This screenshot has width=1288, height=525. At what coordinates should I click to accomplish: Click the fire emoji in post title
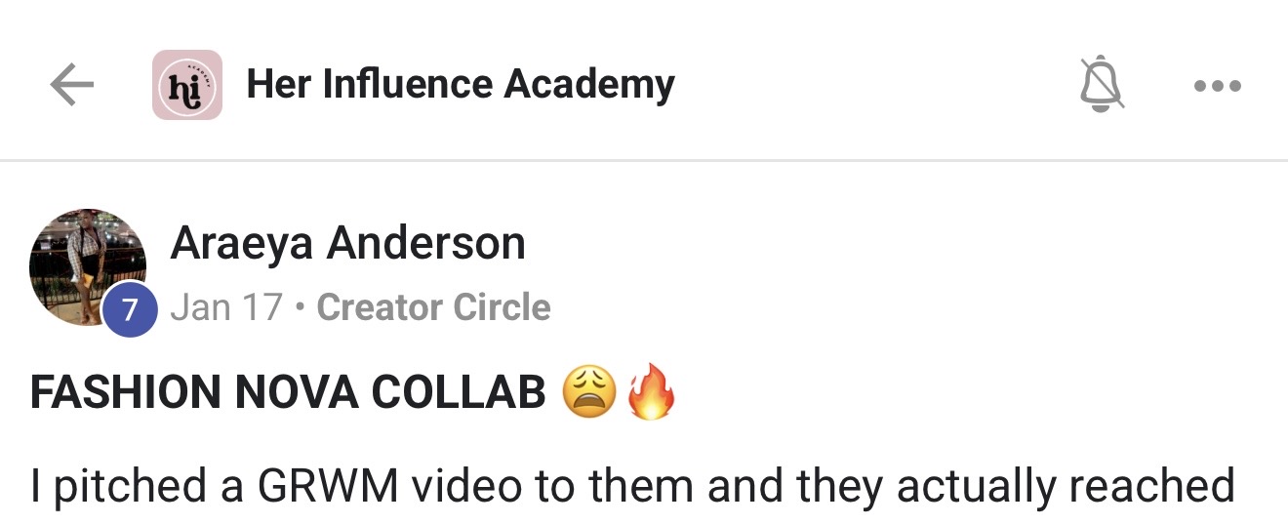point(652,391)
